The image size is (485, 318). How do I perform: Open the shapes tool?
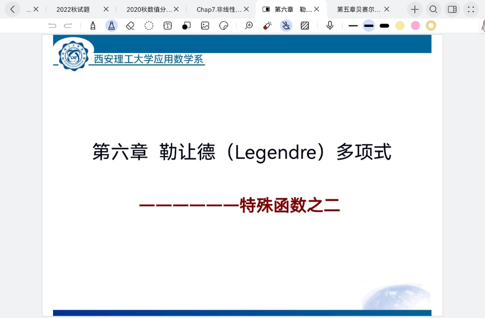(x=186, y=26)
